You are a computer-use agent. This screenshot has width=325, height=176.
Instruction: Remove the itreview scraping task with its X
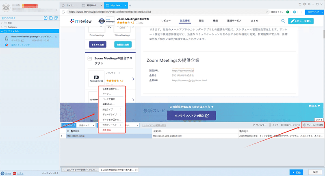tap(56, 37)
